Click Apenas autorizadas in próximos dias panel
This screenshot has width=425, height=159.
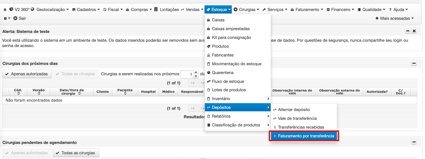[x=27, y=74]
